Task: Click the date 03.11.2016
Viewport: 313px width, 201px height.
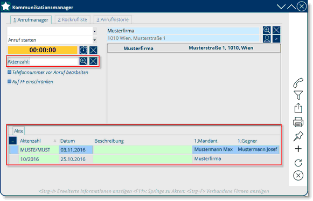Action: [73, 150]
